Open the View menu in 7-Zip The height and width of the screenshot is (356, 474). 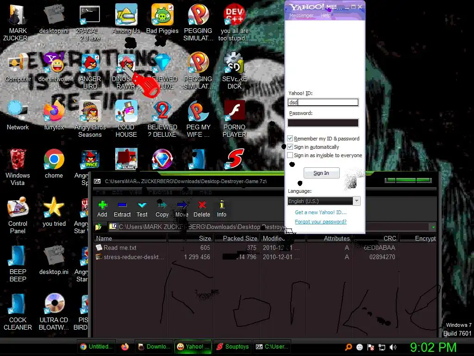point(136,192)
